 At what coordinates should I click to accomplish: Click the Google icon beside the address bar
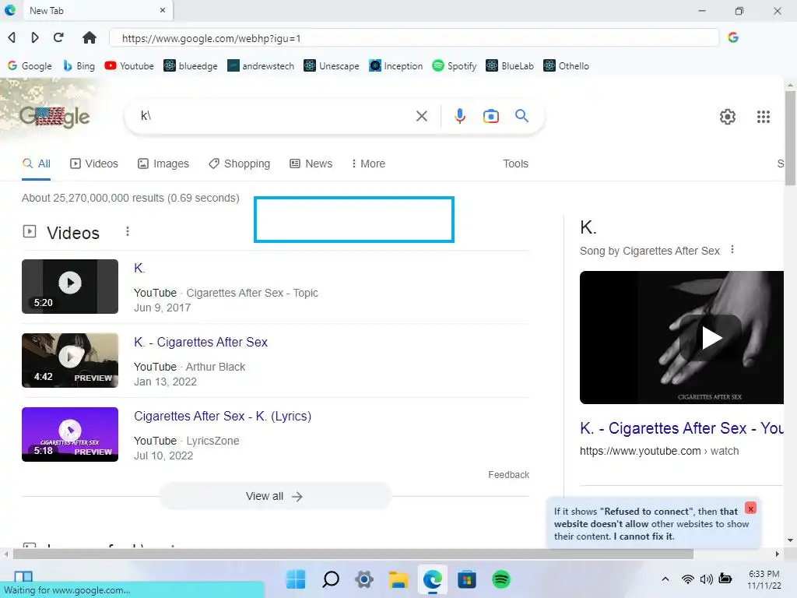[x=733, y=37]
